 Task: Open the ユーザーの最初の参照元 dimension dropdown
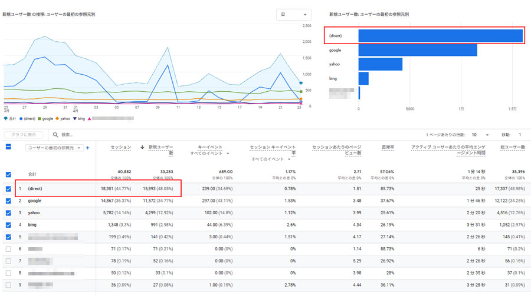54,148
